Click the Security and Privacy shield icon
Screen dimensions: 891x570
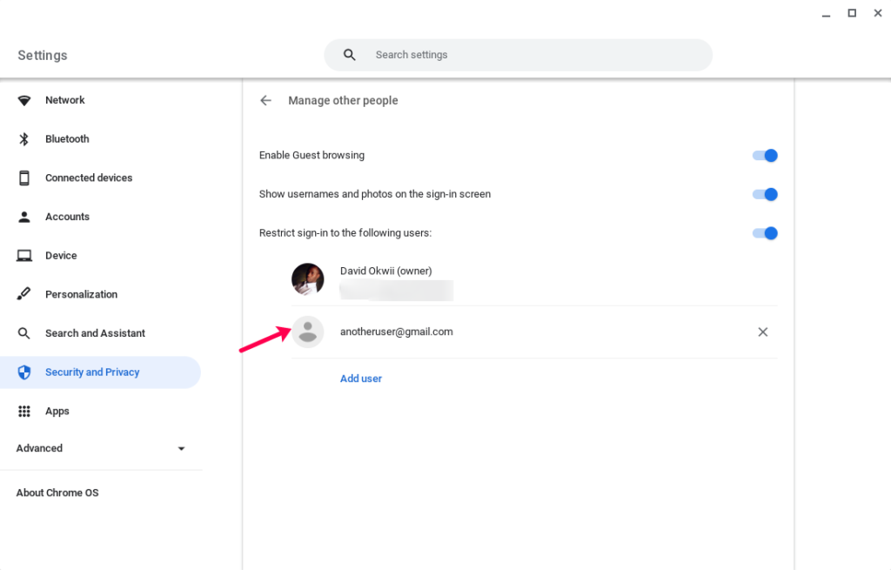[23, 372]
